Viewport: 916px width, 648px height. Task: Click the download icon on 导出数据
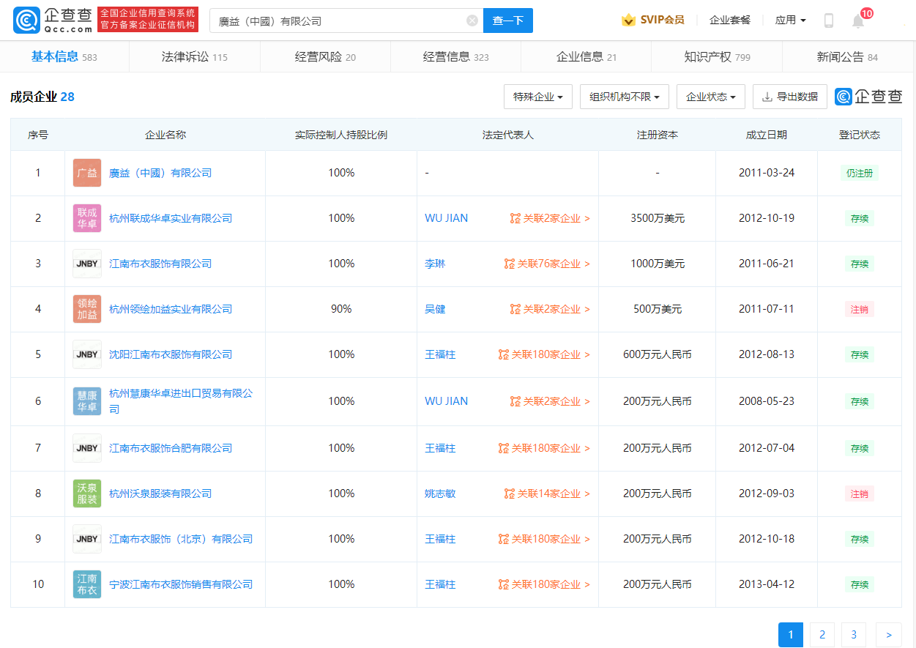pyautogui.click(x=767, y=97)
